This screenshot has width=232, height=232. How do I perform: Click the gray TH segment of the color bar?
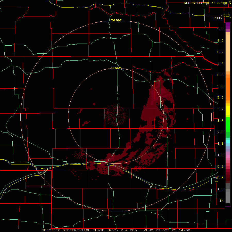pos(228,197)
